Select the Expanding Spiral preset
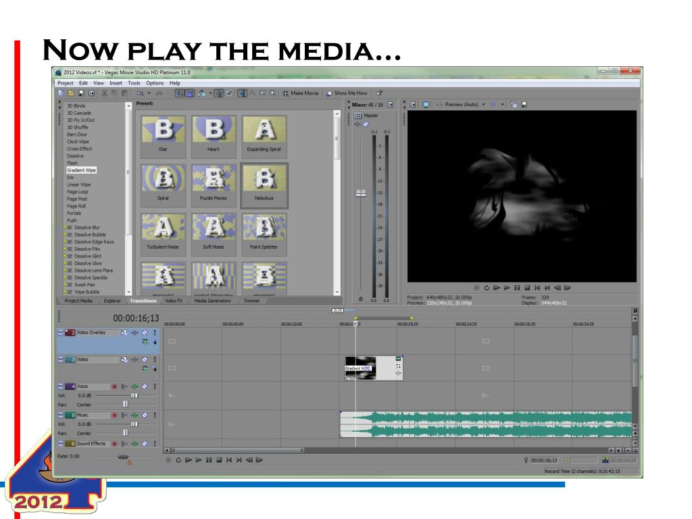The image size is (692, 519). click(x=264, y=136)
